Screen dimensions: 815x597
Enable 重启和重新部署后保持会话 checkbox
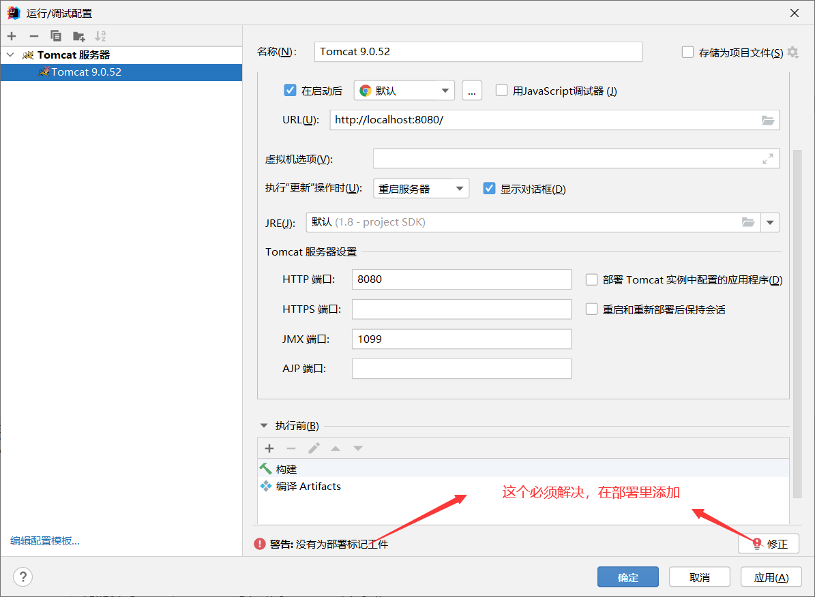pos(591,309)
